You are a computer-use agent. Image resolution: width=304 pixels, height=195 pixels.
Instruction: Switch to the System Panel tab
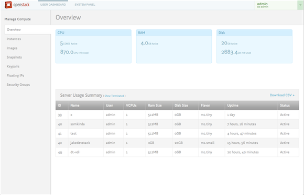(x=85, y=5)
